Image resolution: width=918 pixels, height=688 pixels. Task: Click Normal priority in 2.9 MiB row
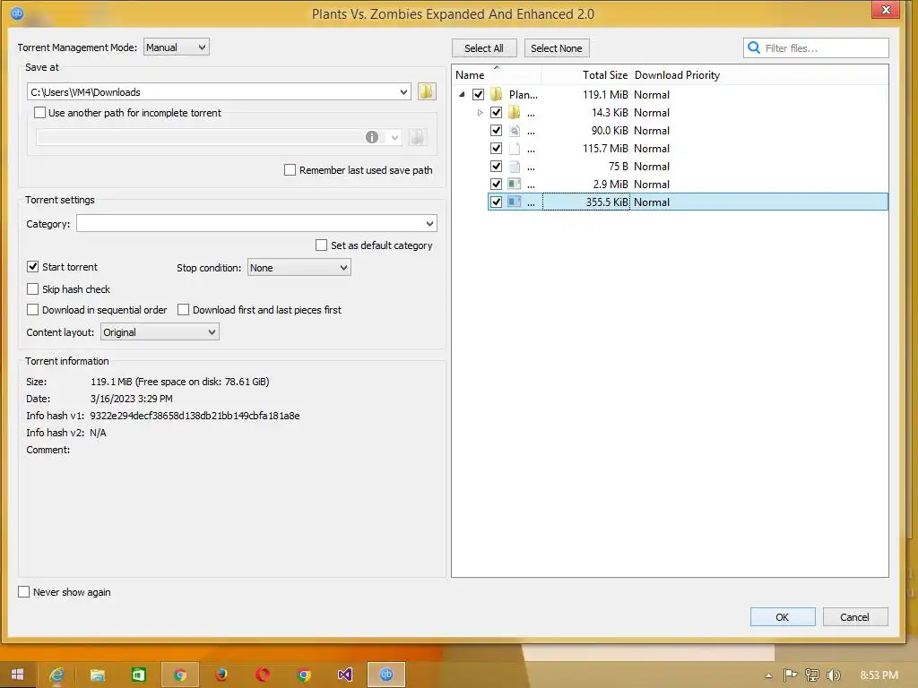[652, 185]
